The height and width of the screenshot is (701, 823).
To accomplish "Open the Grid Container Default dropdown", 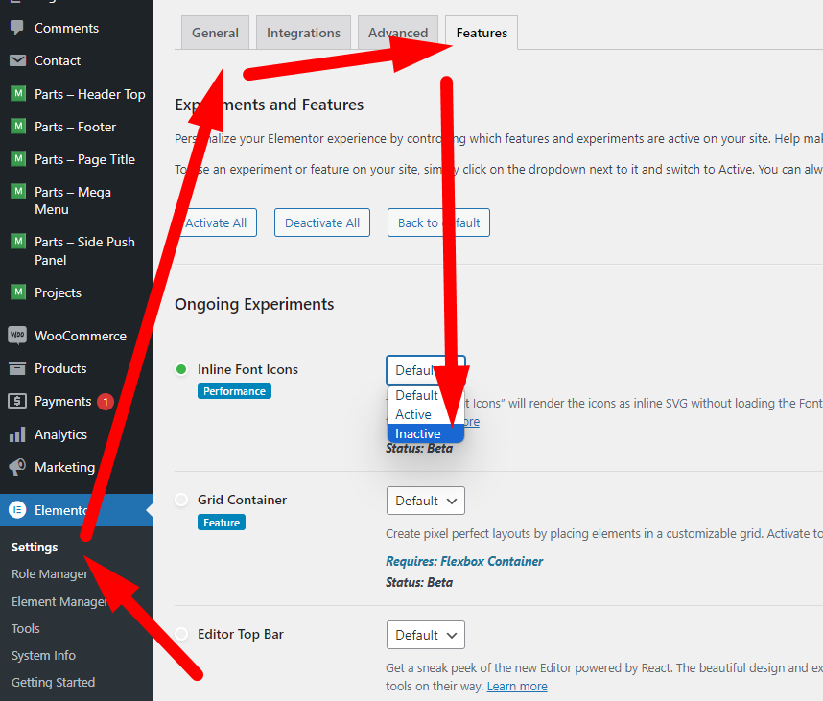I will 426,501.
